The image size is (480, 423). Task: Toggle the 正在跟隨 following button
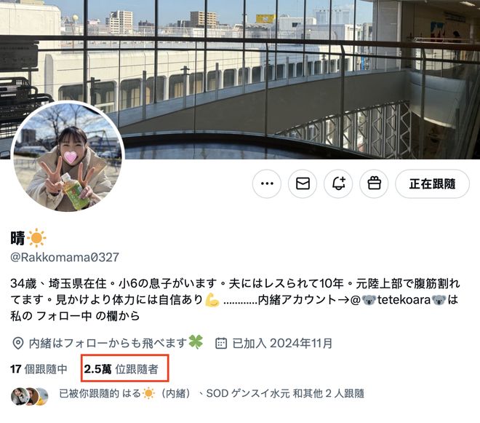click(432, 183)
